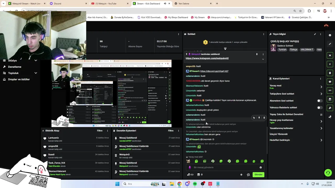Edit stream info with the pencil icon
This screenshot has width=335, height=188.
click(315, 34)
